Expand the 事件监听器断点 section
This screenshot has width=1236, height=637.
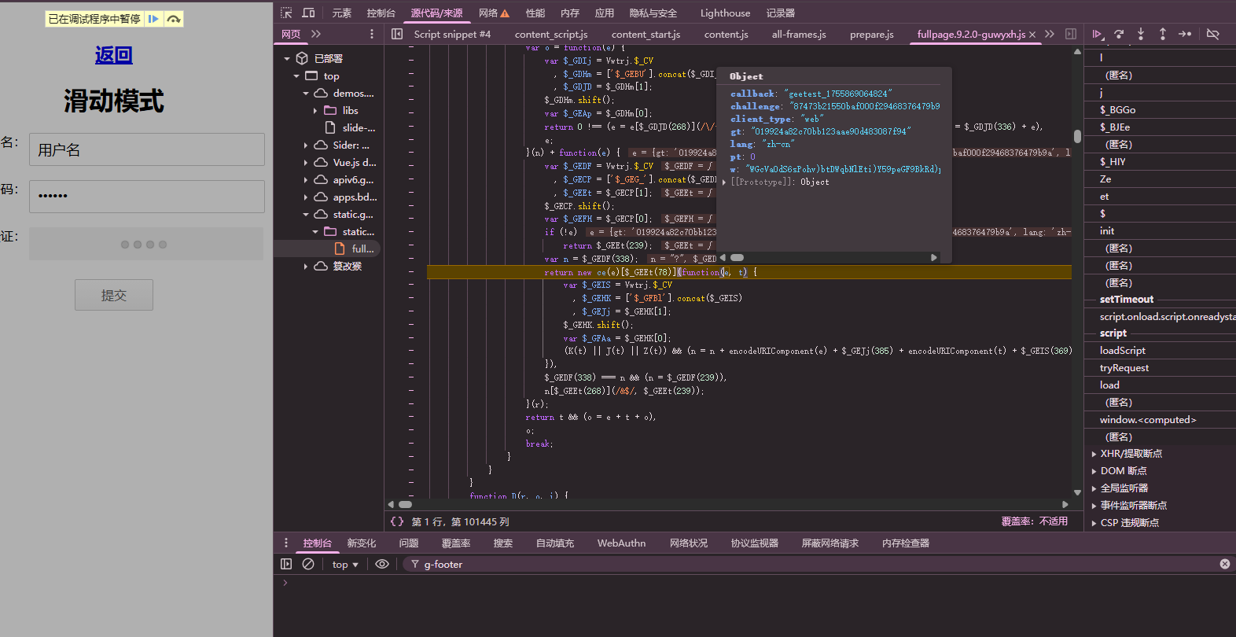1094,506
